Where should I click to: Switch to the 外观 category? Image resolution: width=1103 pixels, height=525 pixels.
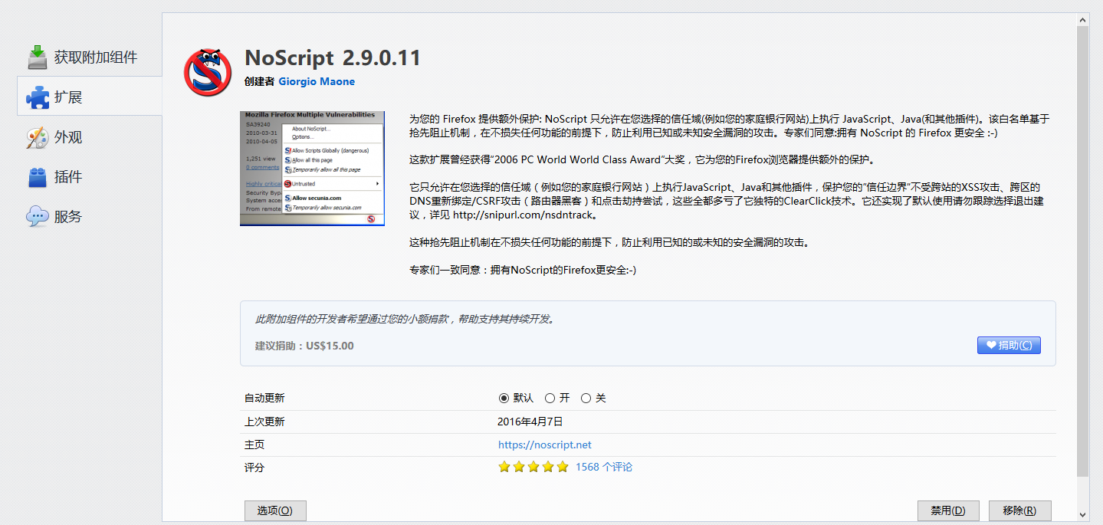[89, 137]
